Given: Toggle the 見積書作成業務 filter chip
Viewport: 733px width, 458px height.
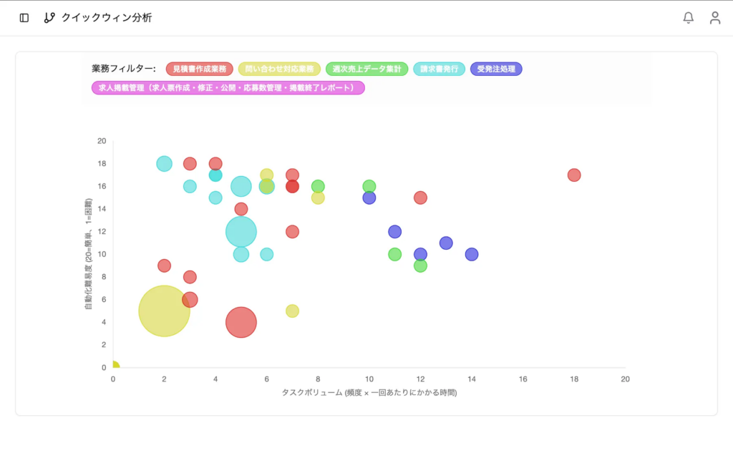Looking at the screenshot, I should coord(199,69).
